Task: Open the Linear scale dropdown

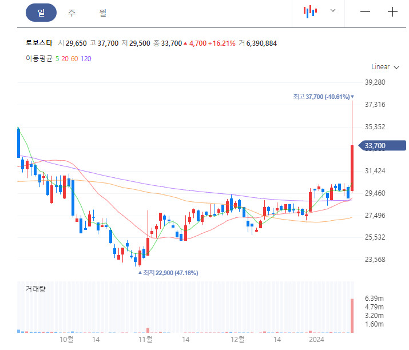Action: [x=385, y=67]
